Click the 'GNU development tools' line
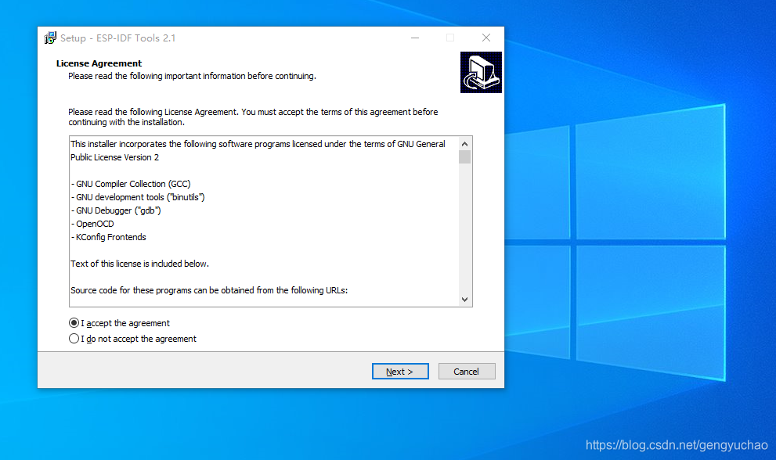Screen dimensions: 776x460 click(x=138, y=197)
